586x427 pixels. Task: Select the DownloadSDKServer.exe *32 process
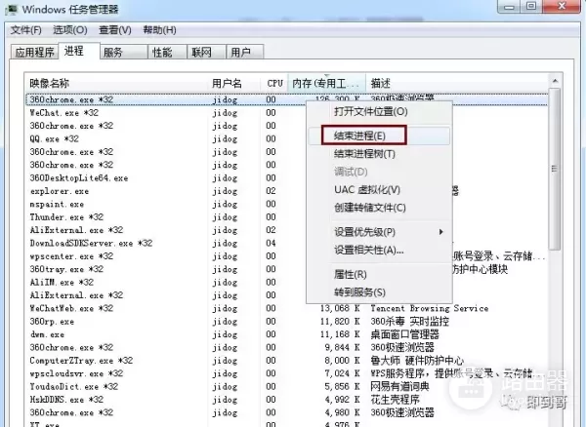tap(91, 243)
